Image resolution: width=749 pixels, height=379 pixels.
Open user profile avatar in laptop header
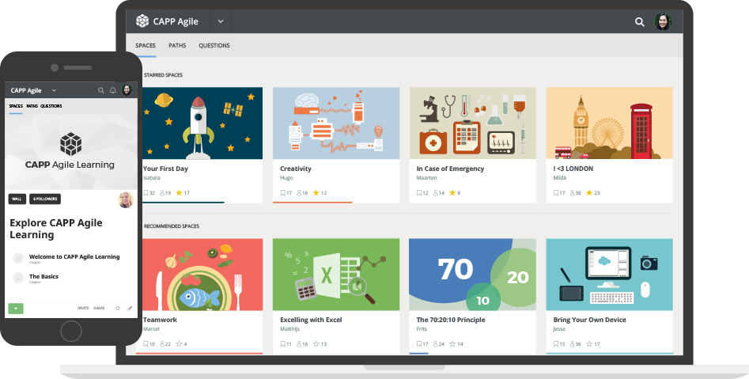pos(663,21)
